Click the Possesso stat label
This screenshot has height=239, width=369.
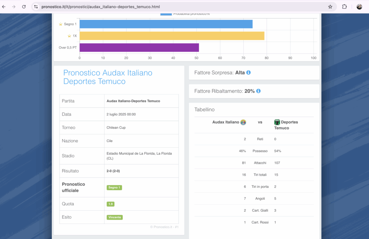tap(260, 151)
